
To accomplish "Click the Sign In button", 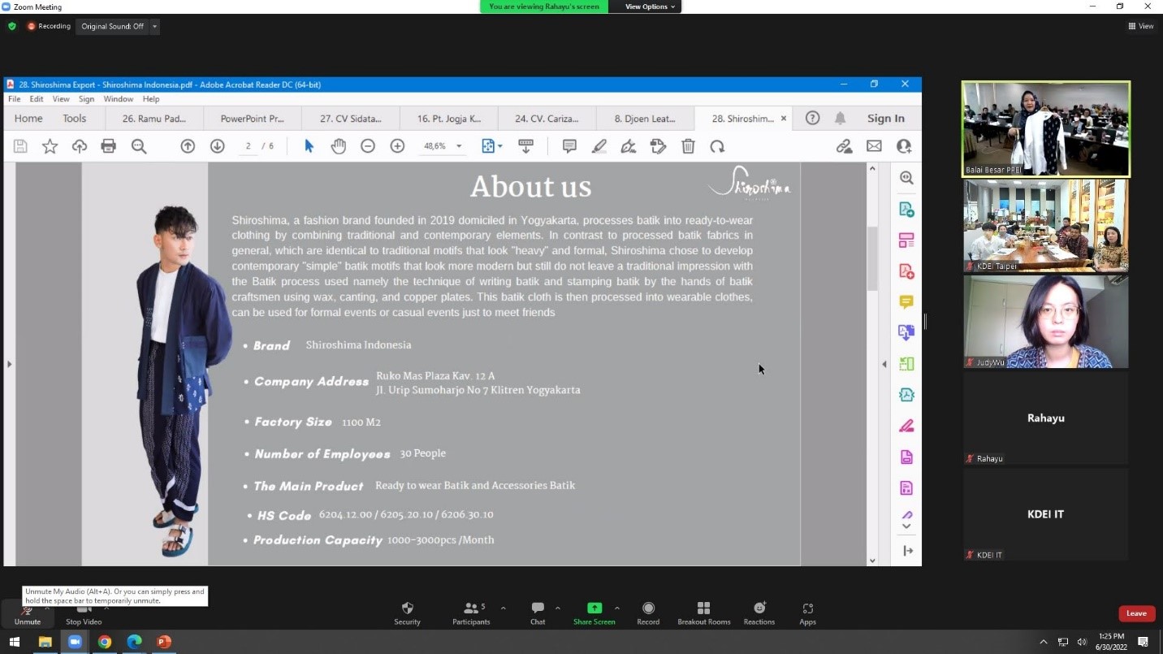I will click(885, 118).
